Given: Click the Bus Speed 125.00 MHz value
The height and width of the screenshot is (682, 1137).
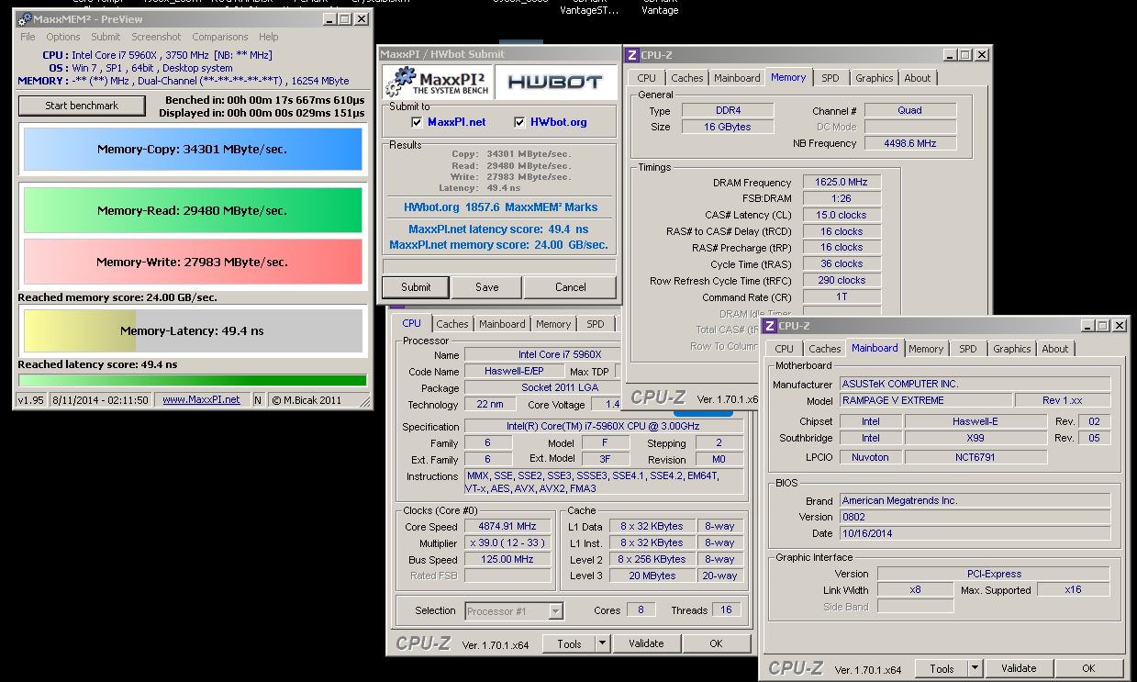Looking at the screenshot, I should click(x=507, y=560).
